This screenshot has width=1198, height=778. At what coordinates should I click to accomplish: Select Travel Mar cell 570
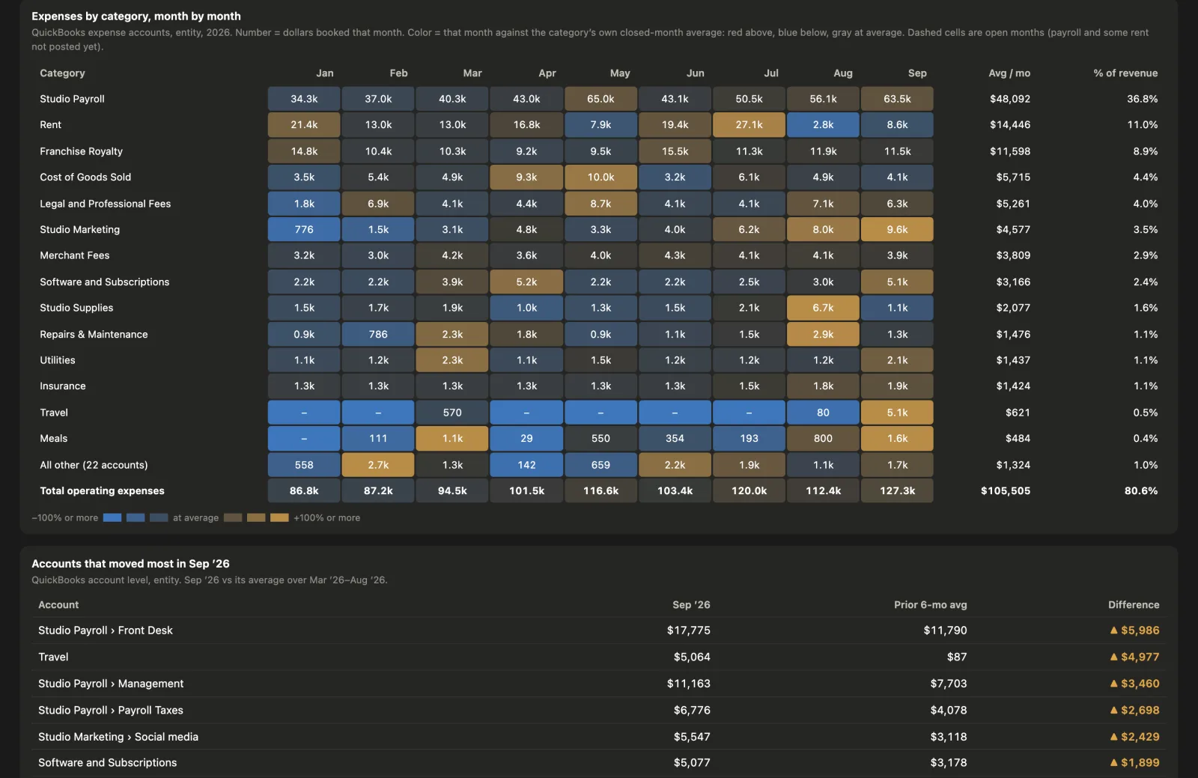tap(452, 413)
